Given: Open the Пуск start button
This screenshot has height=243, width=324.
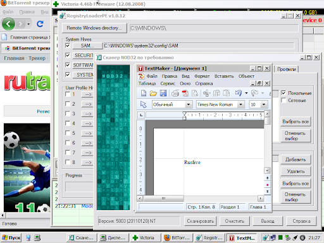Looking at the screenshot, I should tap(11, 238).
